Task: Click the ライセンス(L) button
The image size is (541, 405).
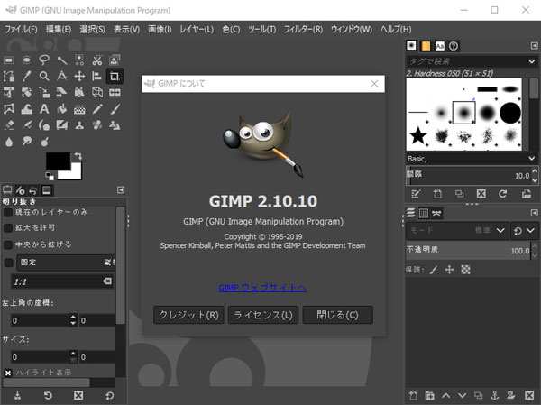Action: pyautogui.click(x=263, y=315)
